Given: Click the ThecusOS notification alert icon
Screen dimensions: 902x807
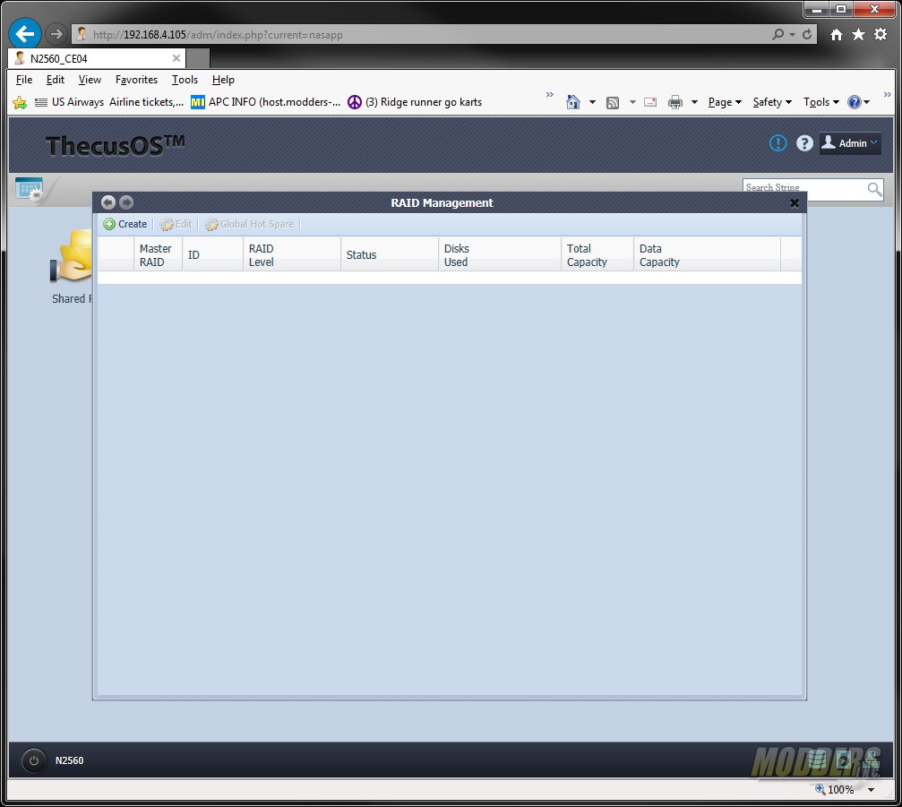Looking at the screenshot, I should [x=777, y=143].
